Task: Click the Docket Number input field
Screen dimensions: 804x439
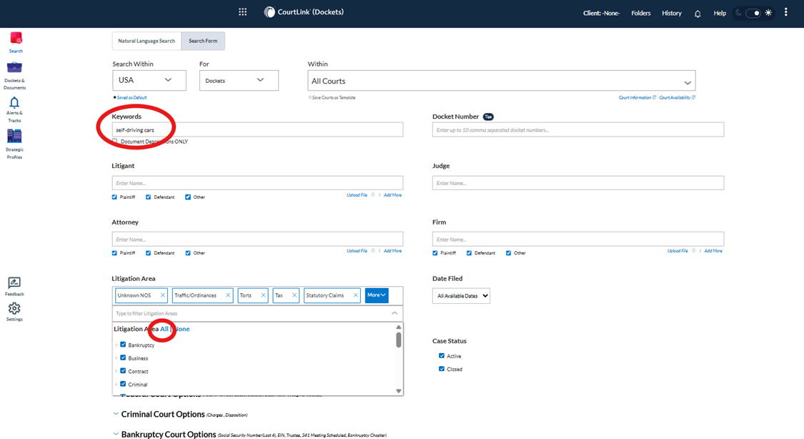Action: (577, 129)
